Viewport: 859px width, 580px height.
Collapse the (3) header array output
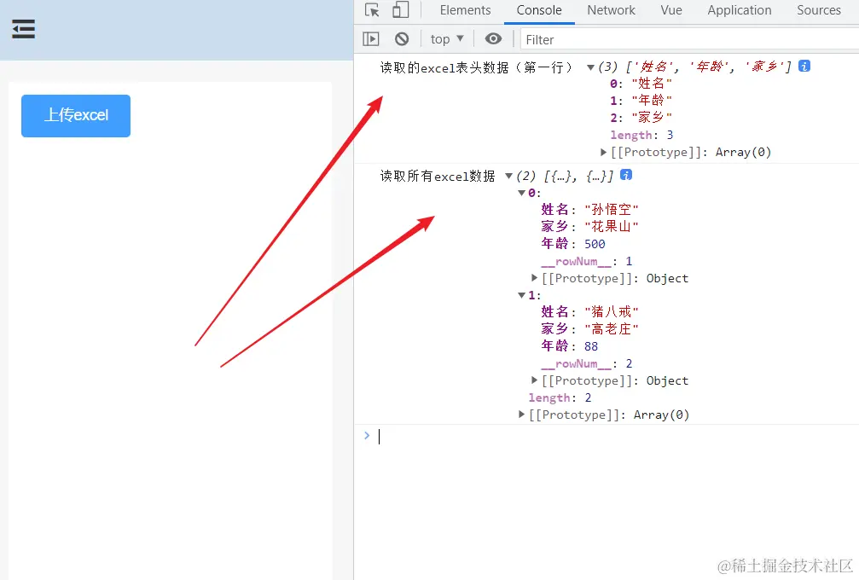[590, 67]
